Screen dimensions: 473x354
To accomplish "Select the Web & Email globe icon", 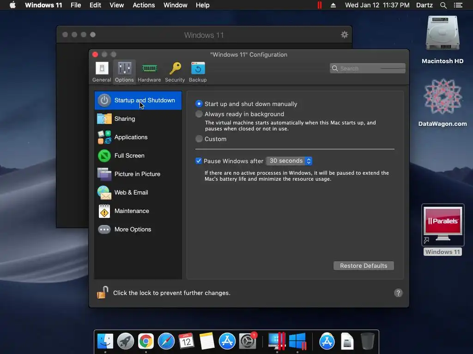I will pyautogui.click(x=104, y=193).
